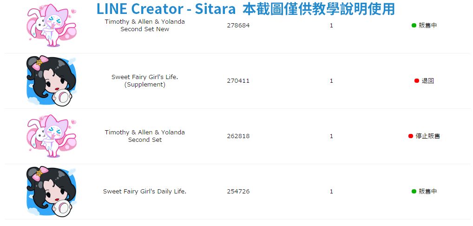Click the green status dot for ID 278684

click(414, 26)
